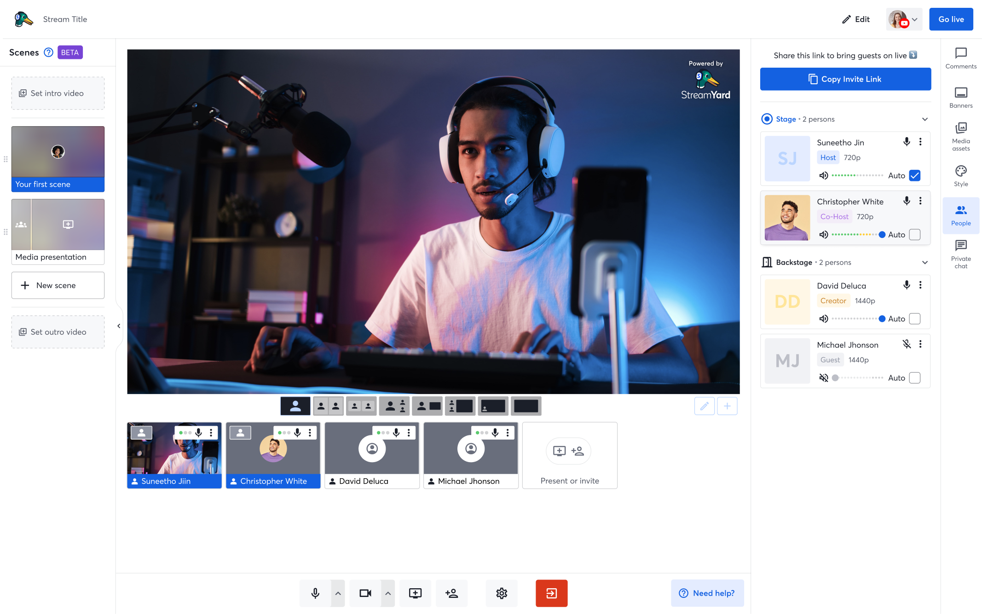Enable Auto audio for Michael Jhonson

tap(915, 377)
